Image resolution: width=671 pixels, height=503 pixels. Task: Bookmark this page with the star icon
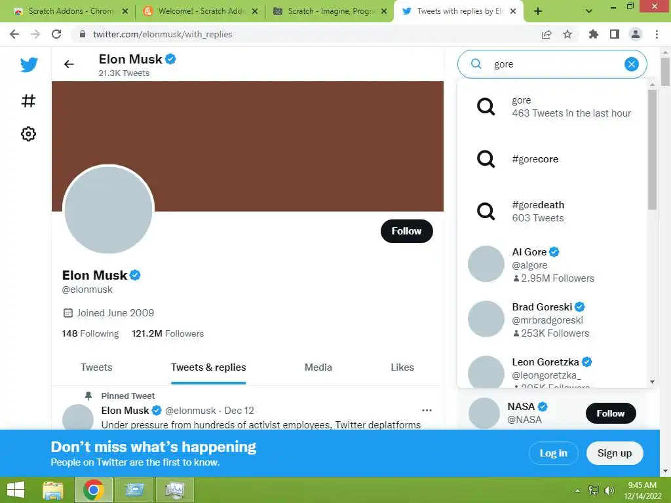(x=567, y=34)
